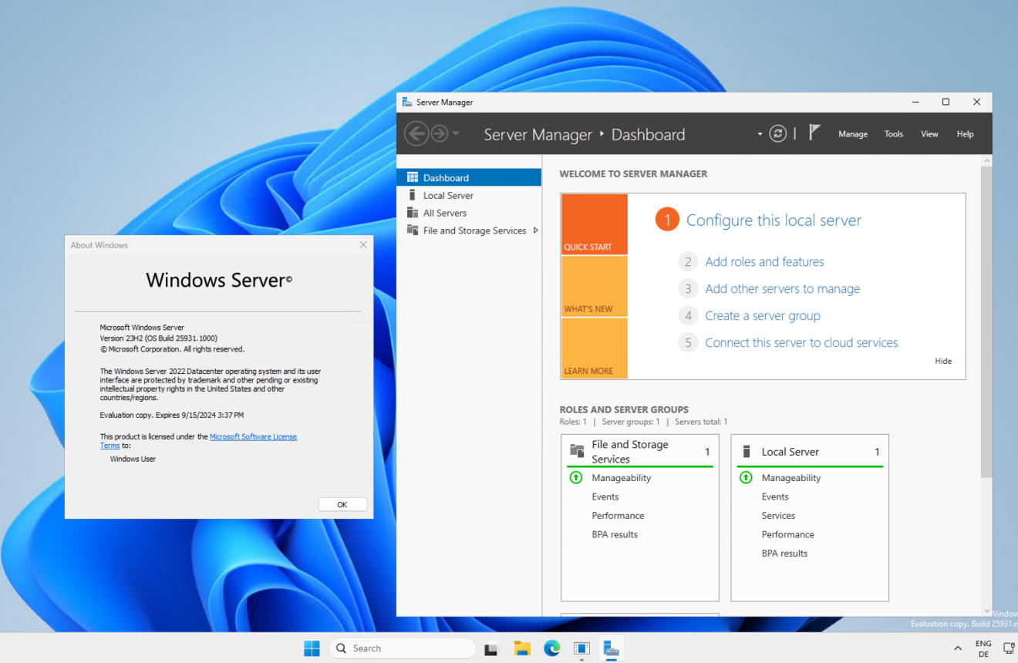
Task: Click the refresh icon in Server Manager
Action: [x=777, y=133]
